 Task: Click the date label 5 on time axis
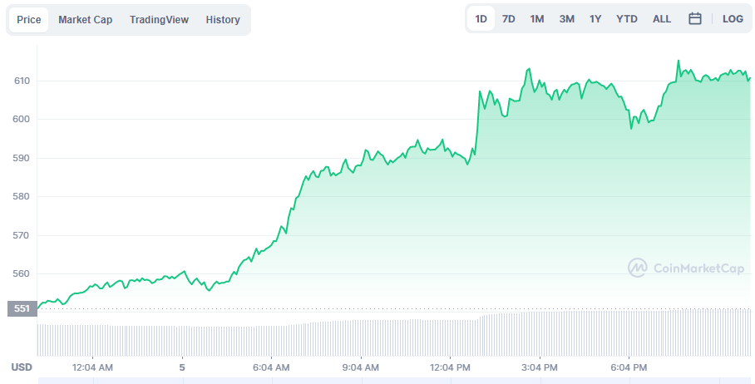click(182, 367)
